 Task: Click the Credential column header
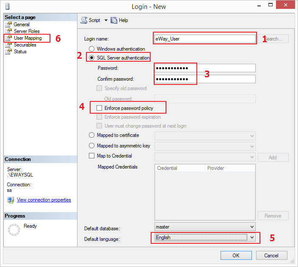click(x=180, y=168)
